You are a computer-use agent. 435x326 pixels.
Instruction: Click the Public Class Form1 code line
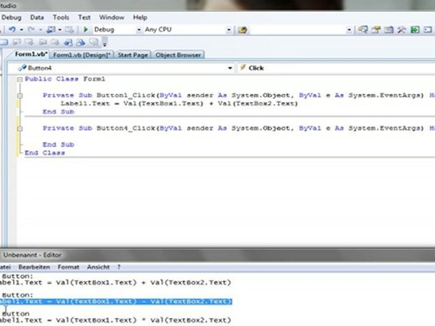click(65, 79)
